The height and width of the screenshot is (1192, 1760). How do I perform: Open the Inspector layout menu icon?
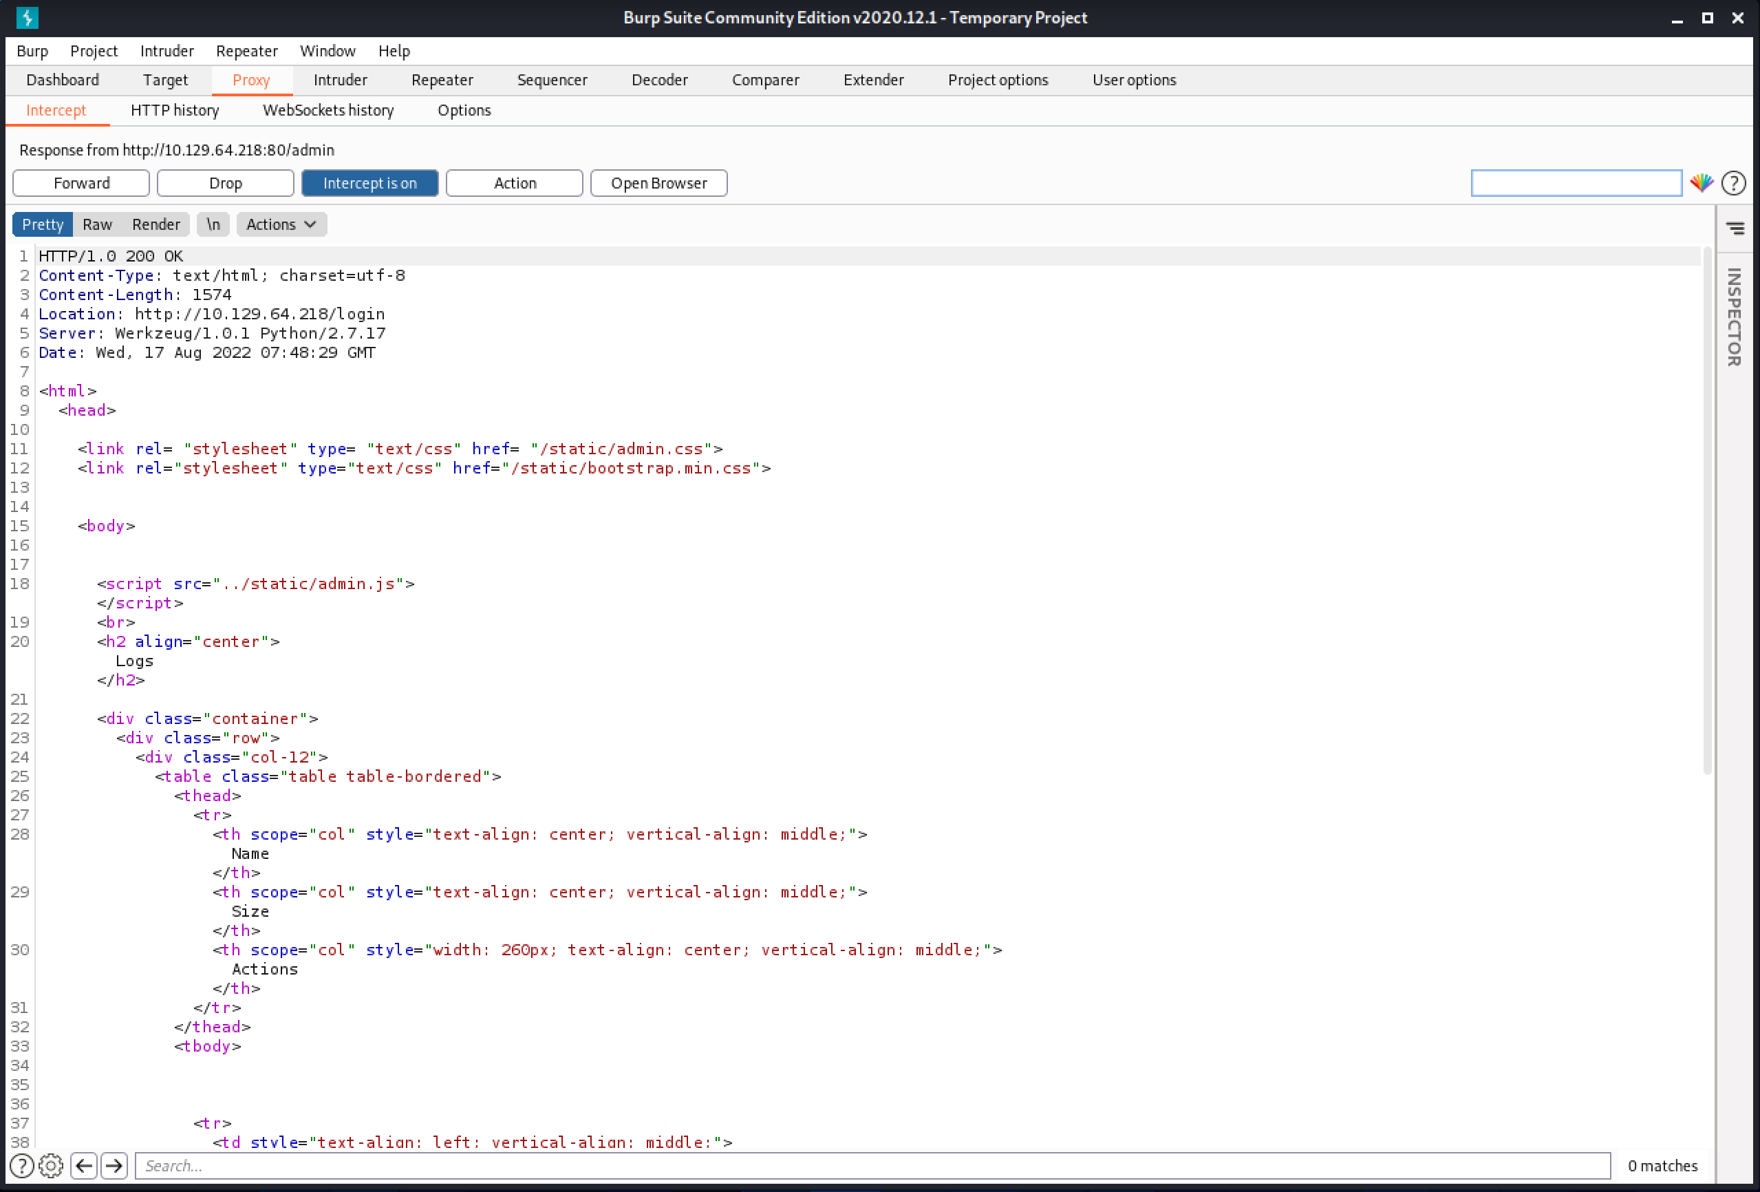[1735, 228]
